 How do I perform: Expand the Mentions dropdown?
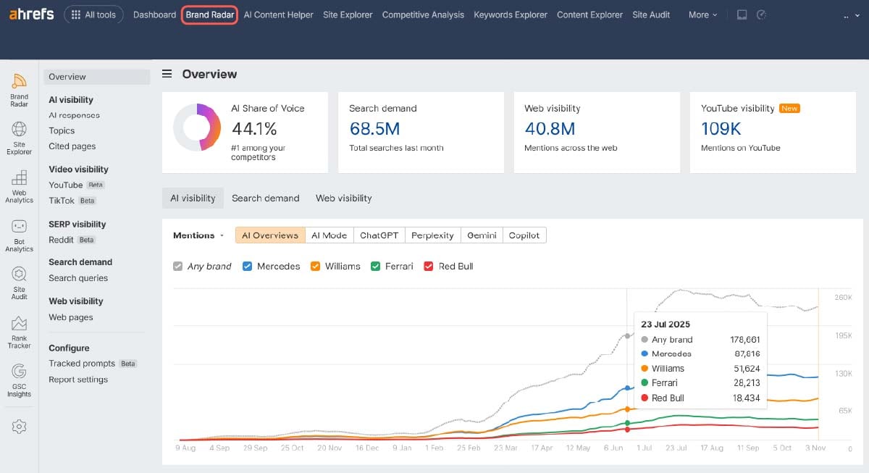point(198,235)
